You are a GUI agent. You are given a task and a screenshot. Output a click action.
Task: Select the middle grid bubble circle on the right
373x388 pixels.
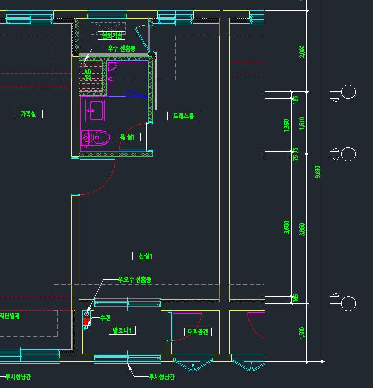point(348,154)
